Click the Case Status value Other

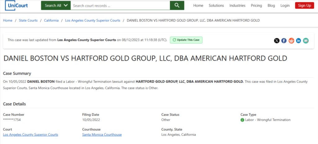(x=166, y=120)
